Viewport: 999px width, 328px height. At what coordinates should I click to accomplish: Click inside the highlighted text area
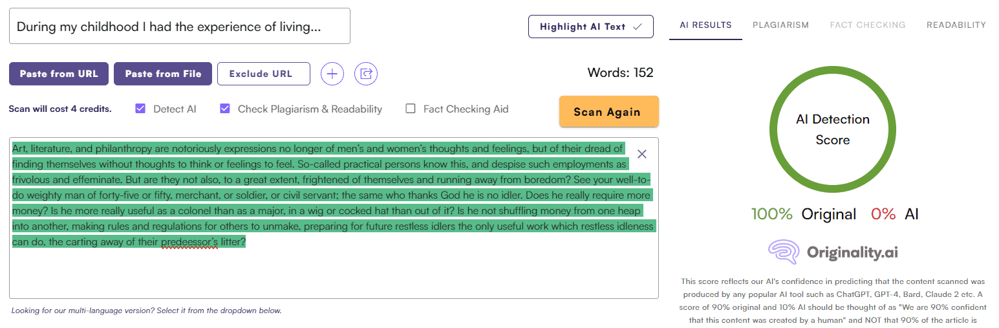[323, 194]
